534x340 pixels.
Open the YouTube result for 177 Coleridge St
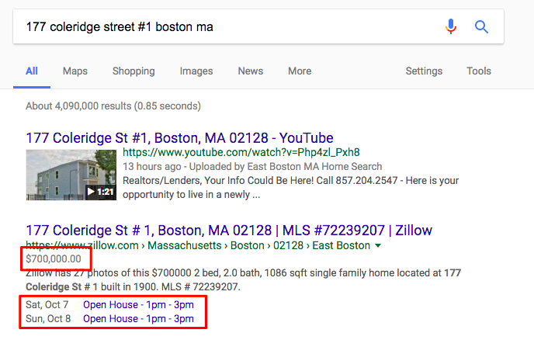(x=179, y=138)
